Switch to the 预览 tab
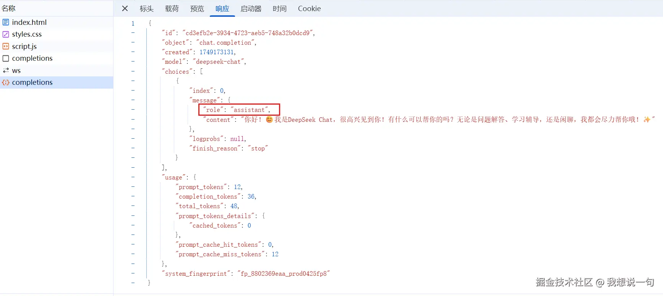The width and height of the screenshot is (663, 296). pos(197,8)
